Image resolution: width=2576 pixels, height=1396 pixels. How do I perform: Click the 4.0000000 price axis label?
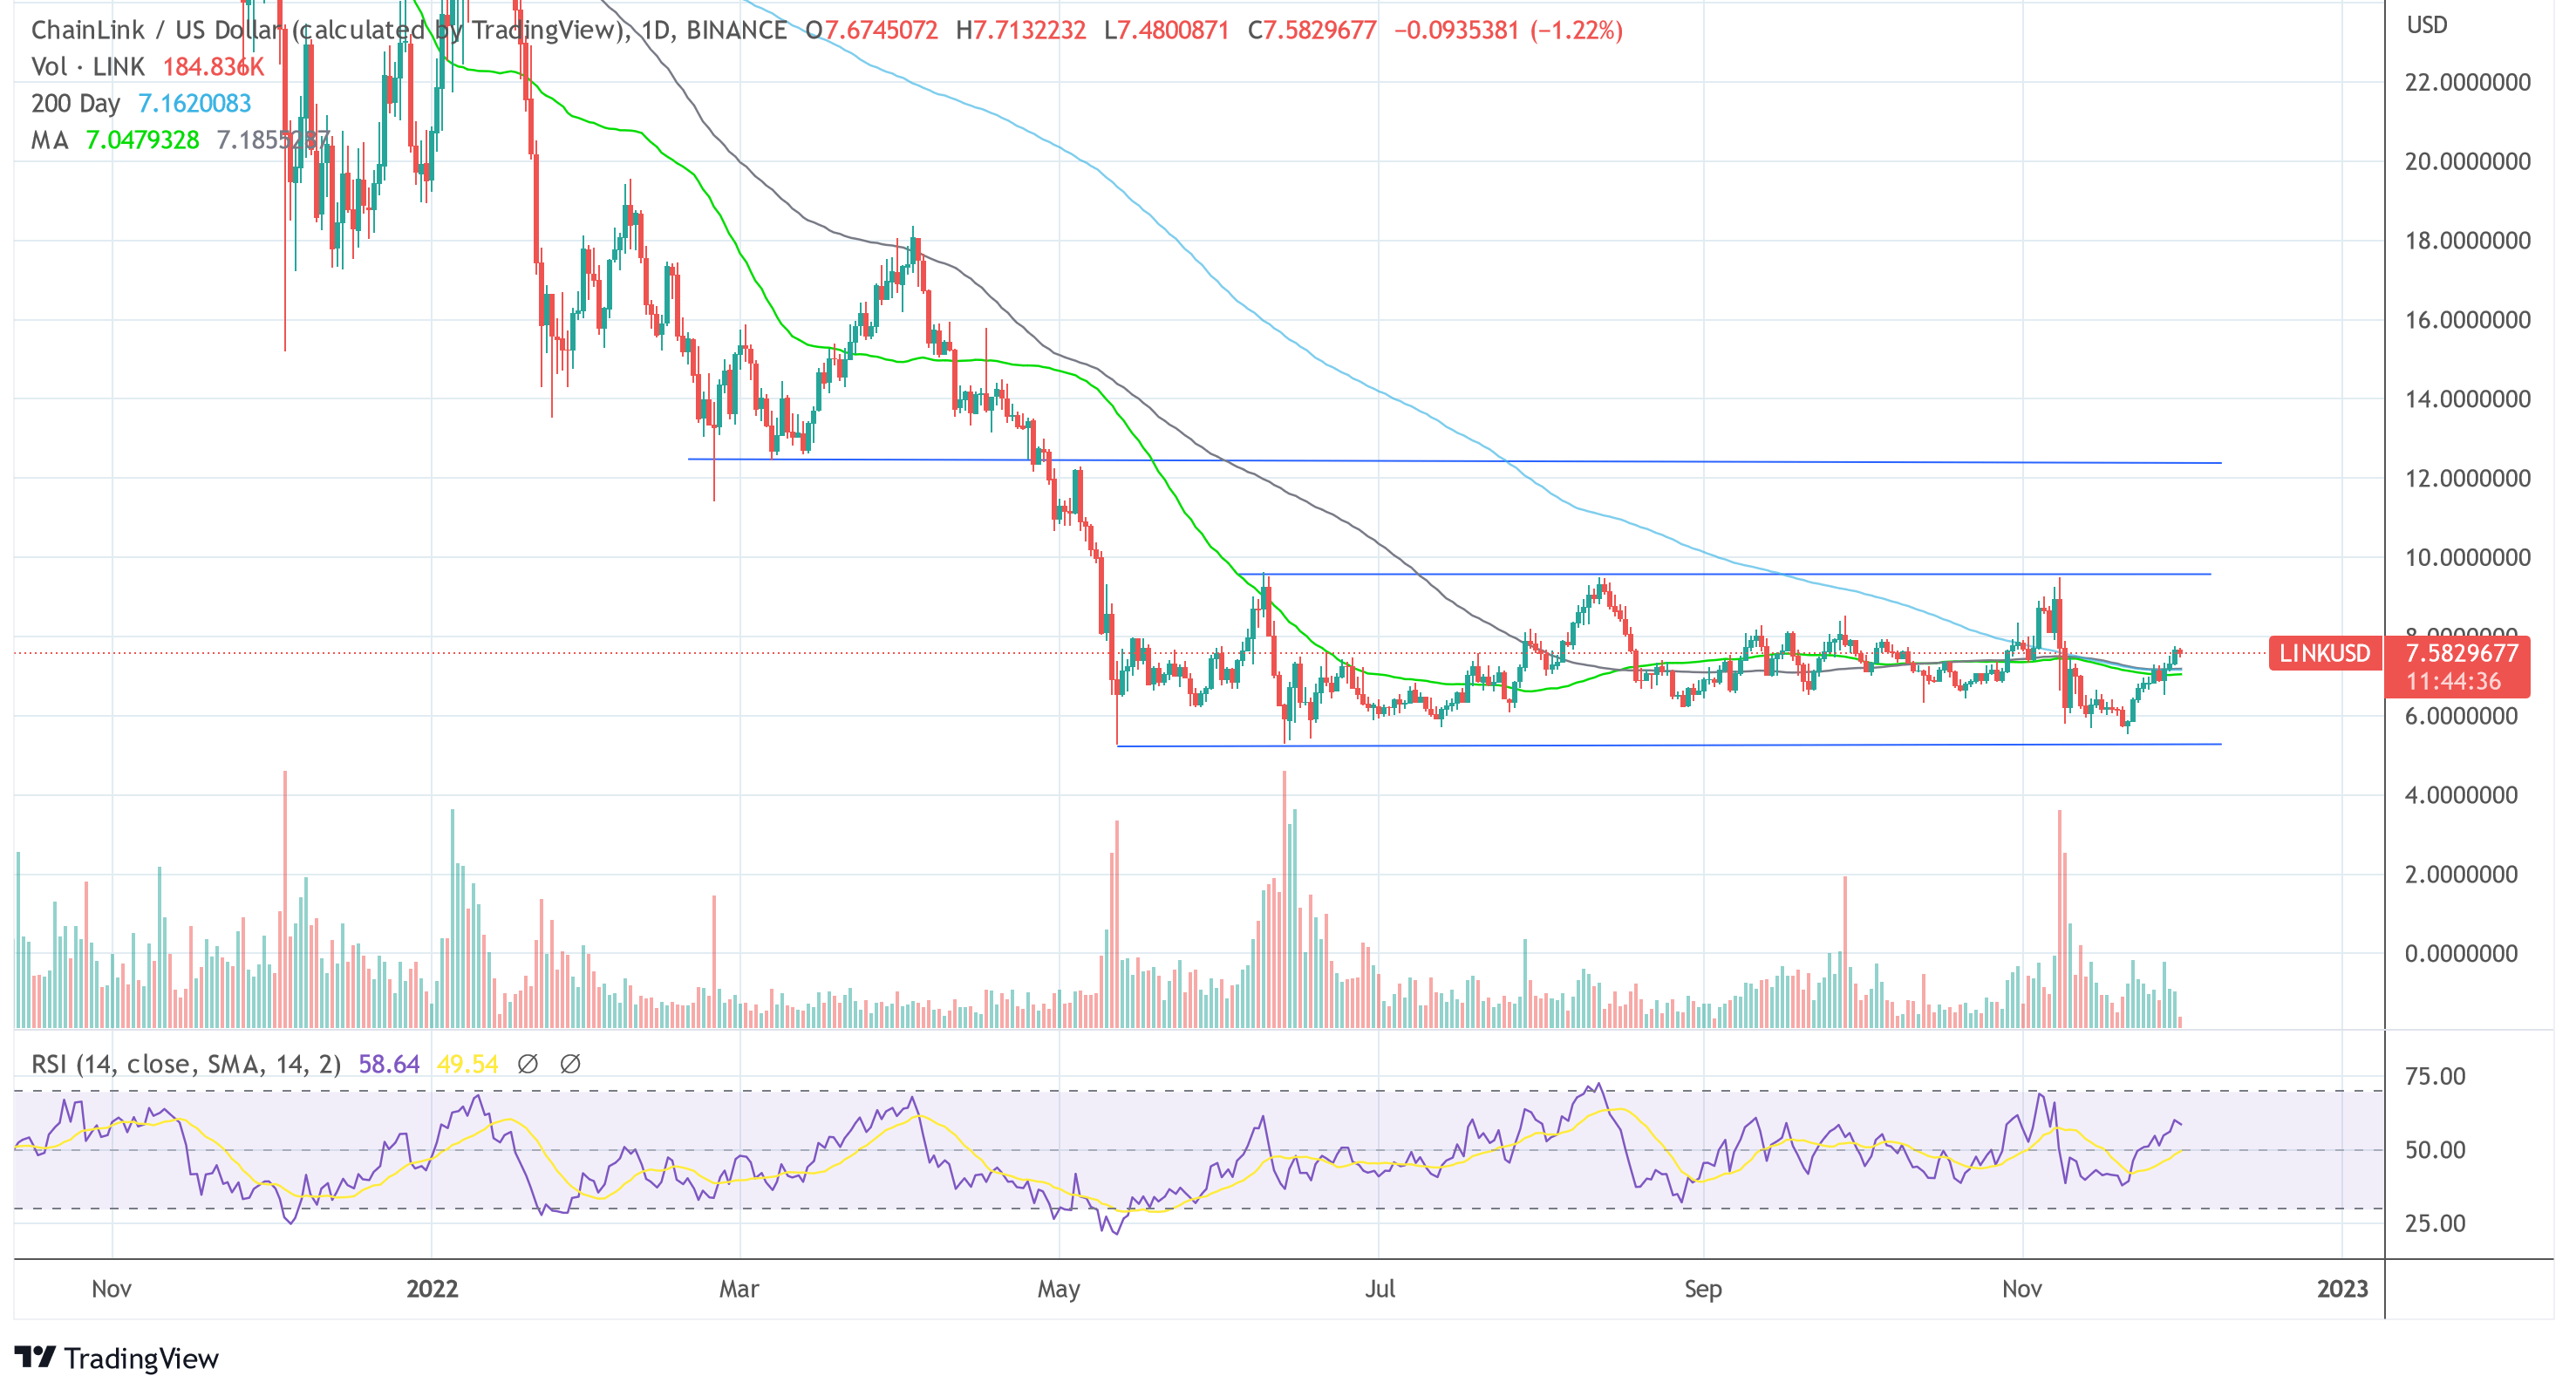coord(2461,795)
